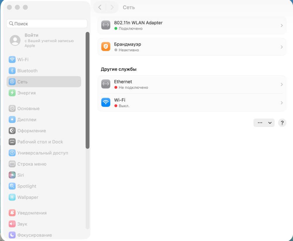
Task: Select Звук label in sidebar
Action: tap(22, 224)
